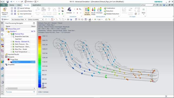Click the search magnifier icon

pos(154,5)
